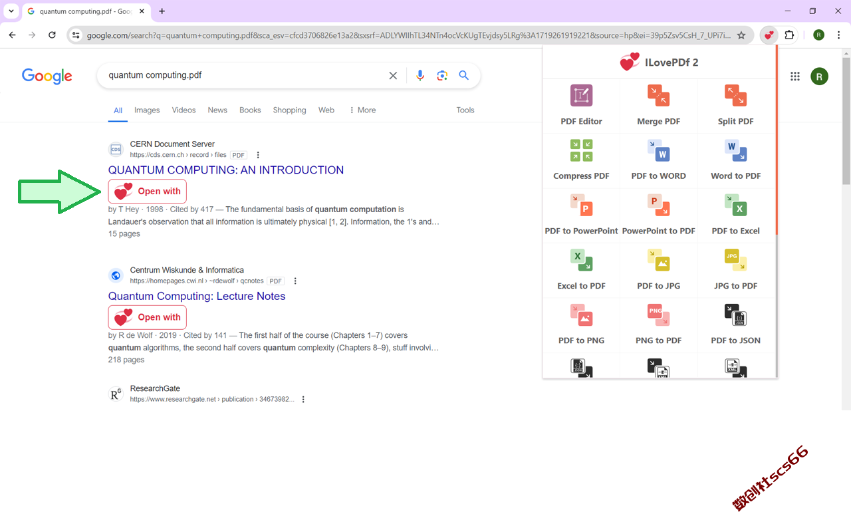Open the Google apps grid

795,76
